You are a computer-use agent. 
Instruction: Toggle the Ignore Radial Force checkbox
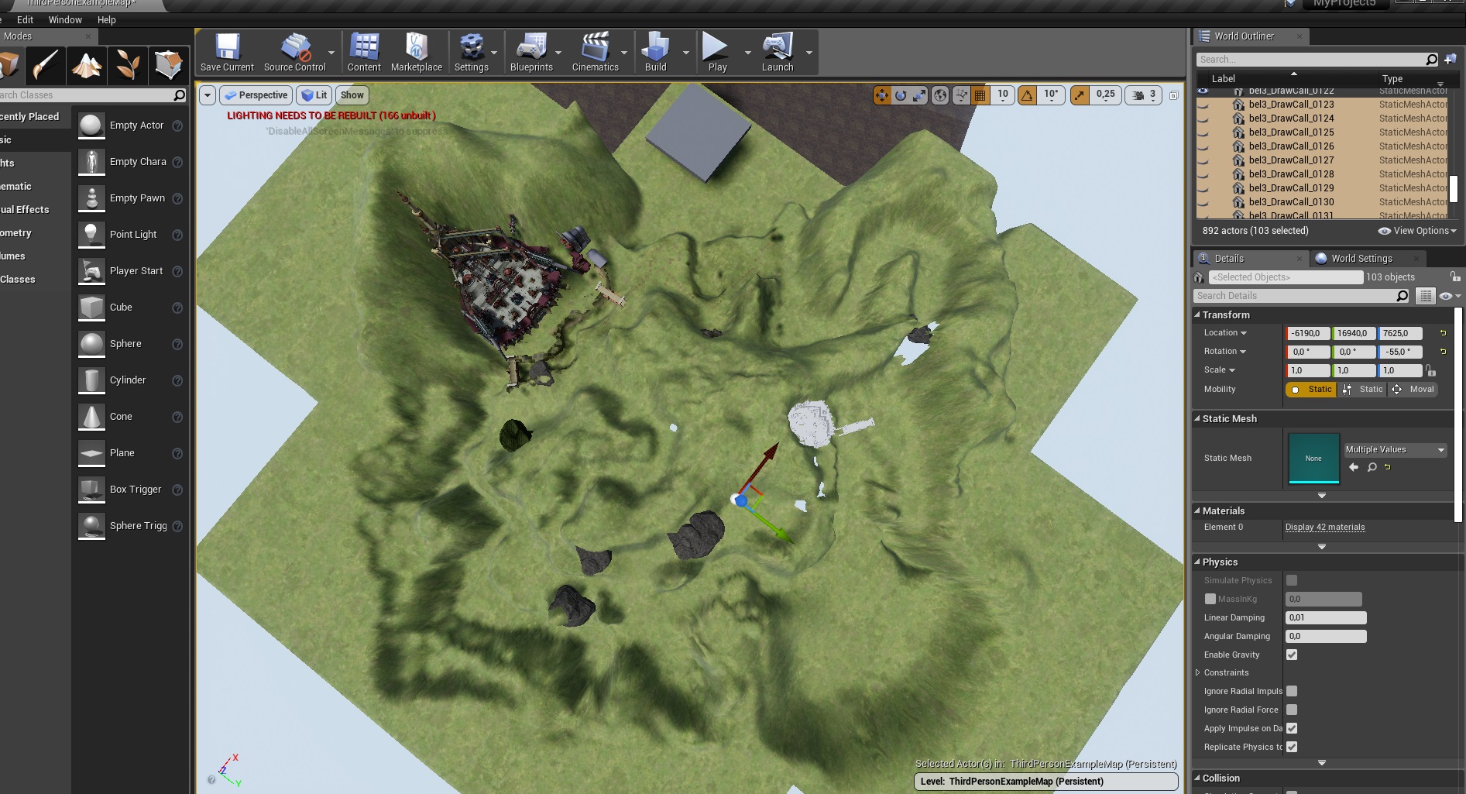click(1292, 710)
